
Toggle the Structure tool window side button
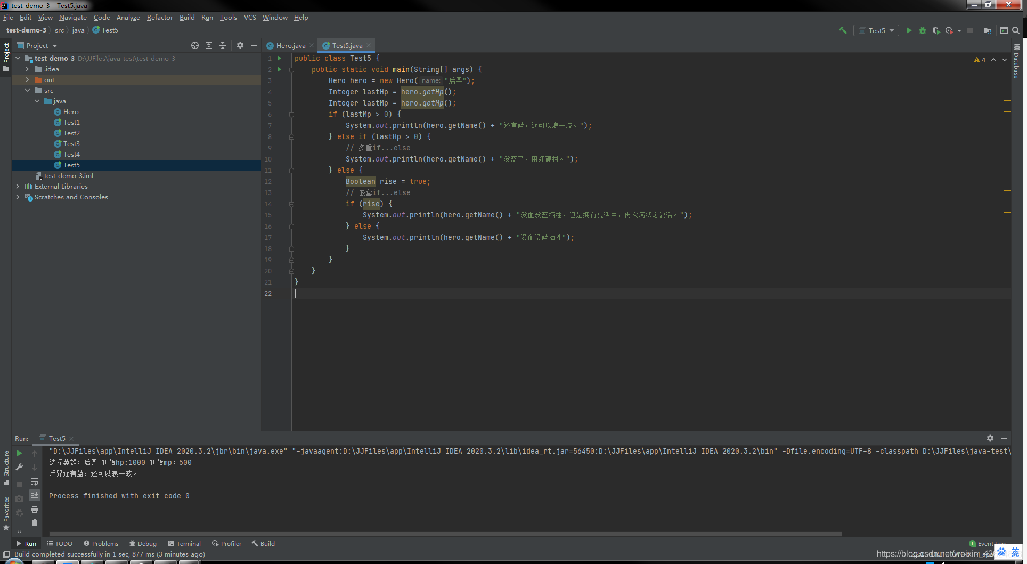click(x=6, y=467)
